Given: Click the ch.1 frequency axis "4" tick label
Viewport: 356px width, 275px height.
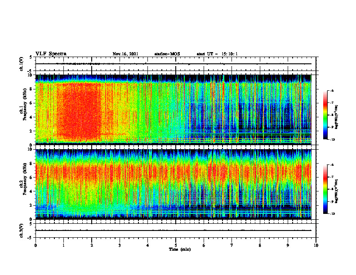Looking at the screenshot, I should [31, 117].
